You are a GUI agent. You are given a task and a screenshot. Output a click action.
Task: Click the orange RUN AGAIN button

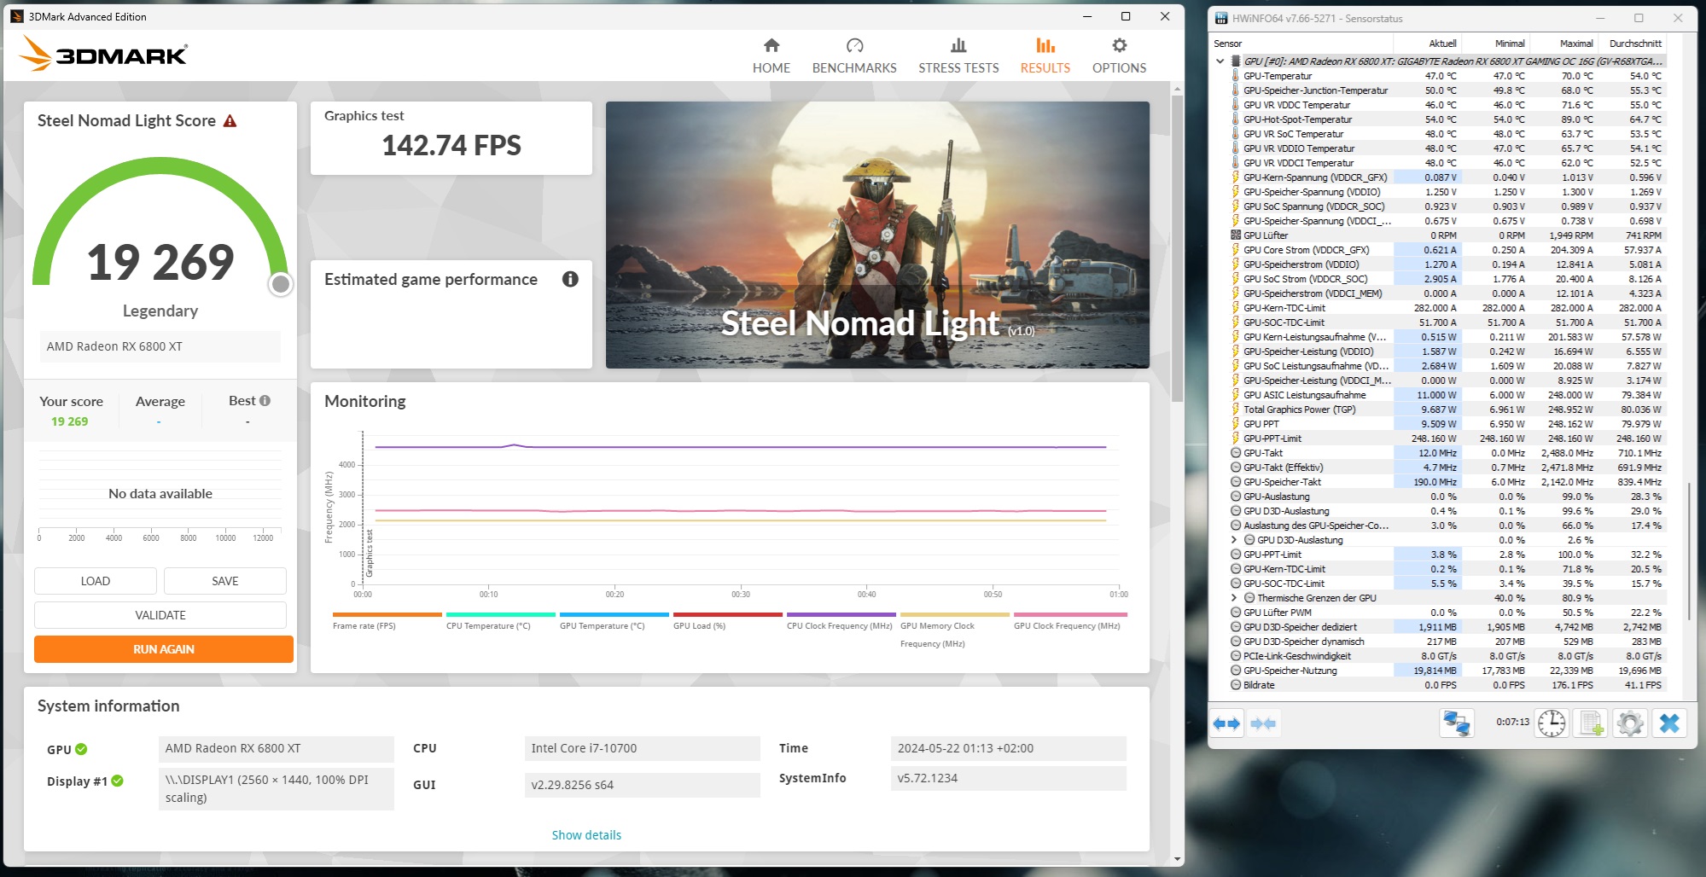(x=164, y=649)
